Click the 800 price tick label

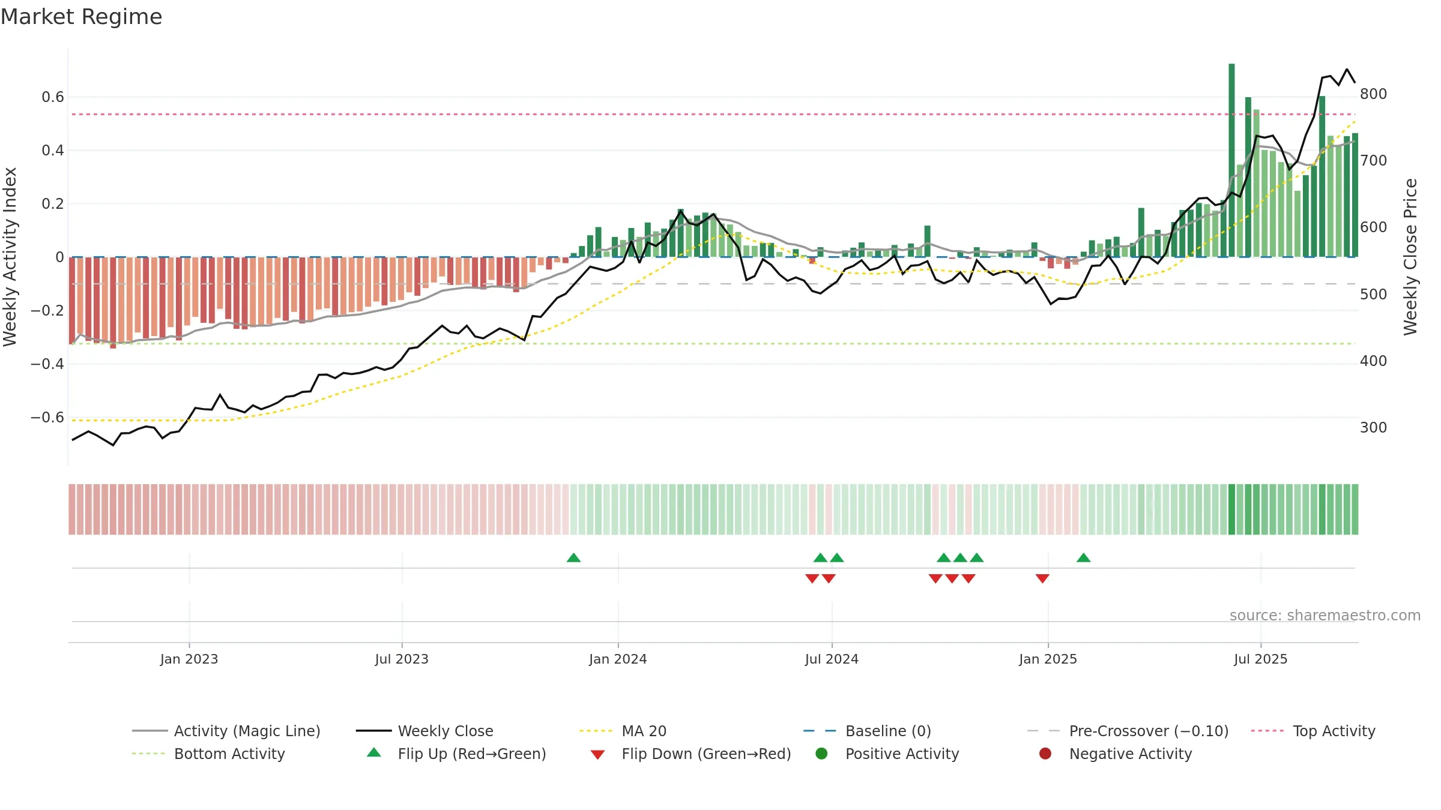click(x=1373, y=94)
